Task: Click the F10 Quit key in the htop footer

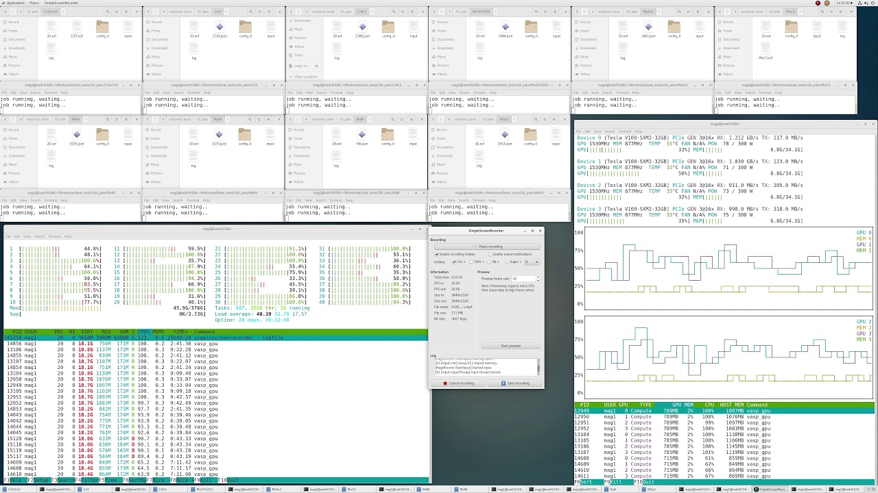Action: [x=228, y=481]
